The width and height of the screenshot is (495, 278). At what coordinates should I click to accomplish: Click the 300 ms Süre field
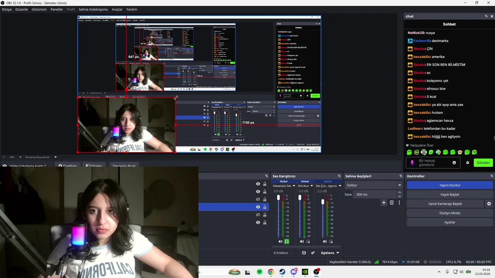[x=375, y=195]
